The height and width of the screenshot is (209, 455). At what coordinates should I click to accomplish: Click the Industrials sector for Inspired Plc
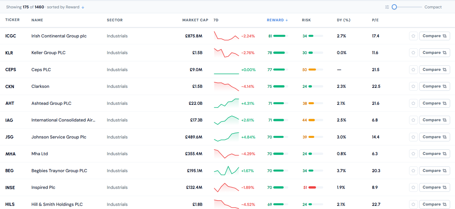pos(117,187)
